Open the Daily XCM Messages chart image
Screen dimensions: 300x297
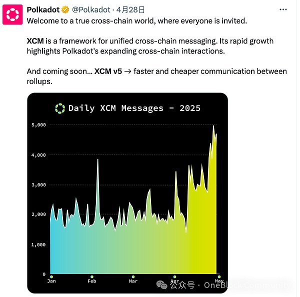[x=127, y=200]
